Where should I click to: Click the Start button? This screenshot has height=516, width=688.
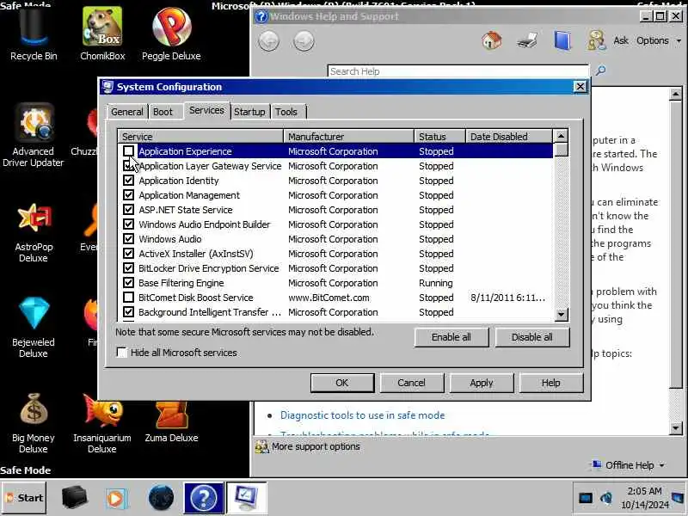pos(24,498)
